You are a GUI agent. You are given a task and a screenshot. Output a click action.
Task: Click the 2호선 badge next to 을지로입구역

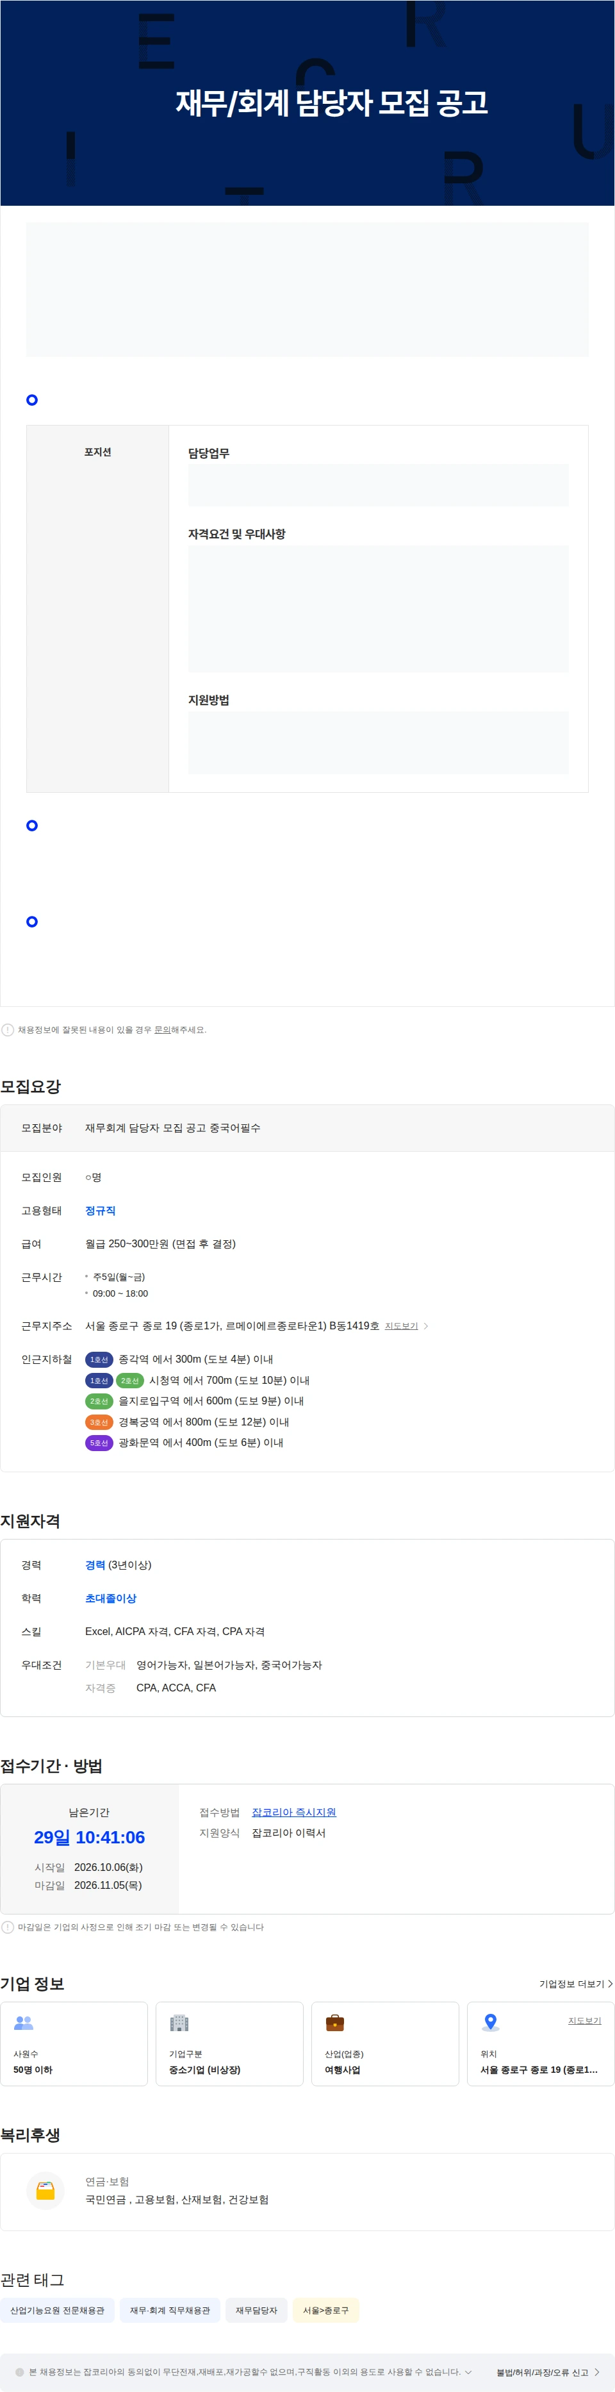(x=99, y=1401)
